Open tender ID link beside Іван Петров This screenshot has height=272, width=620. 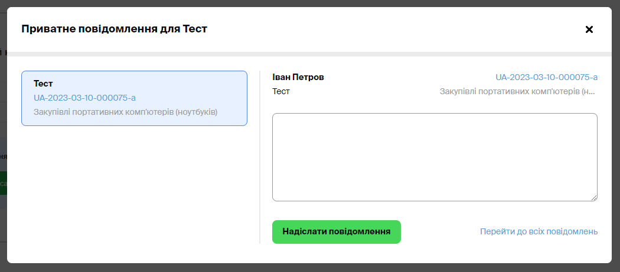[546, 77]
